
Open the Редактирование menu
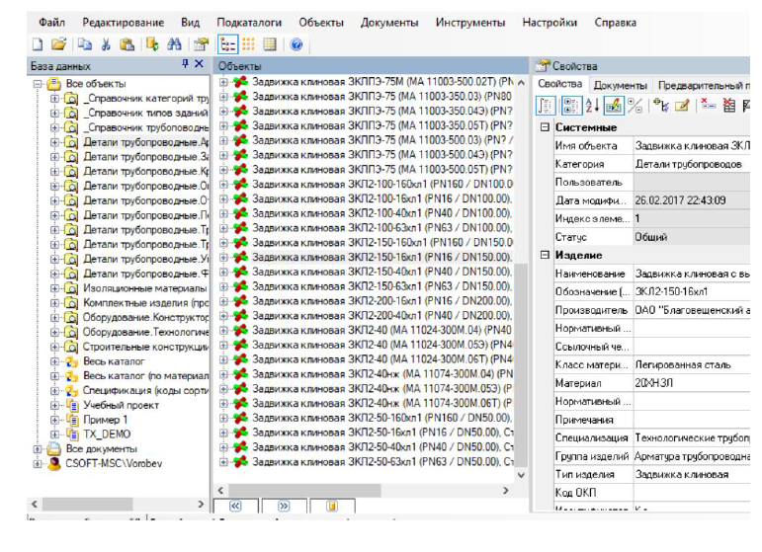123,23
